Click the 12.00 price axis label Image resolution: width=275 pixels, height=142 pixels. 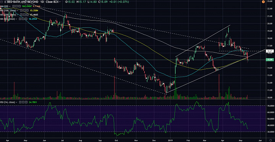click(x=269, y=83)
